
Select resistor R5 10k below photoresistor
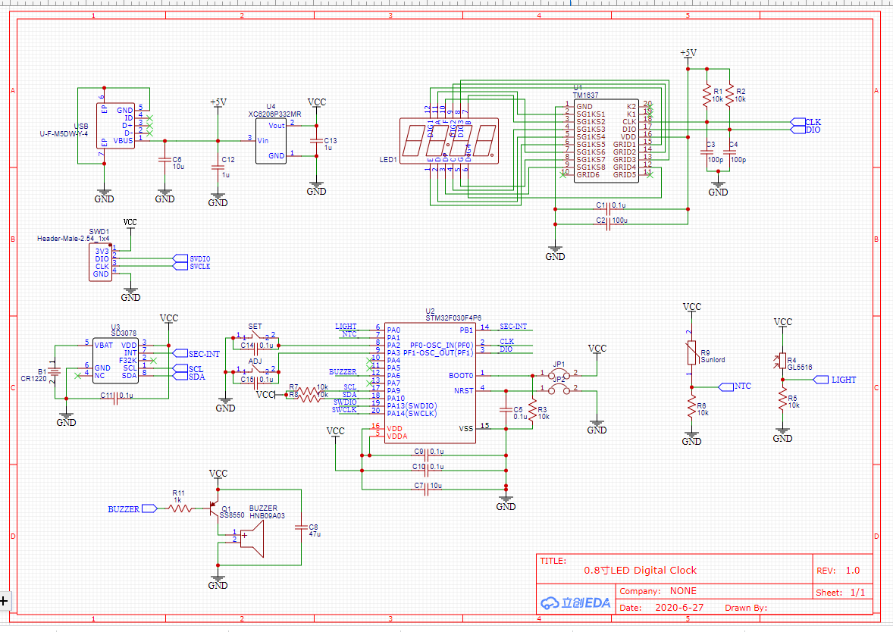point(782,399)
